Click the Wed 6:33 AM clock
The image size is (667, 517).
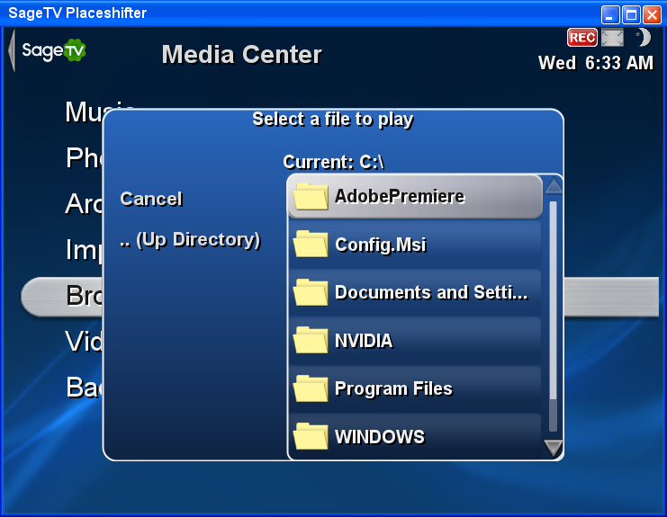pos(596,63)
